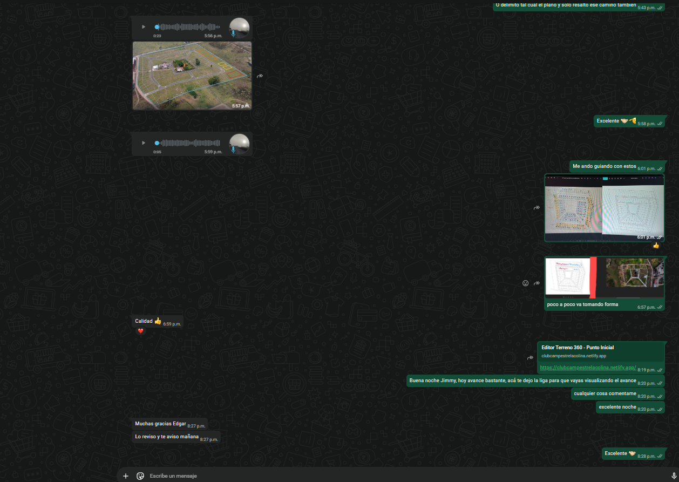Click the heart reaction under 'Calidad' message
679x482 pixels.
click(x=140, y=331)
